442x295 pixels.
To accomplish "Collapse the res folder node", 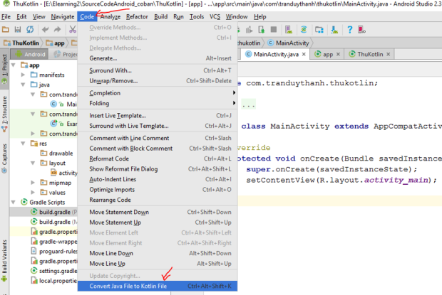I will (x=23, y=144).
